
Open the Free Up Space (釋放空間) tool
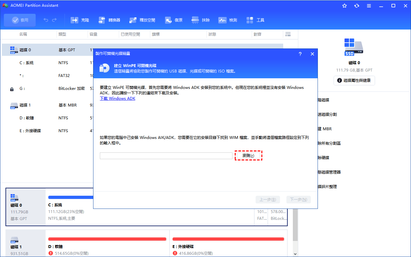point(142,20)
